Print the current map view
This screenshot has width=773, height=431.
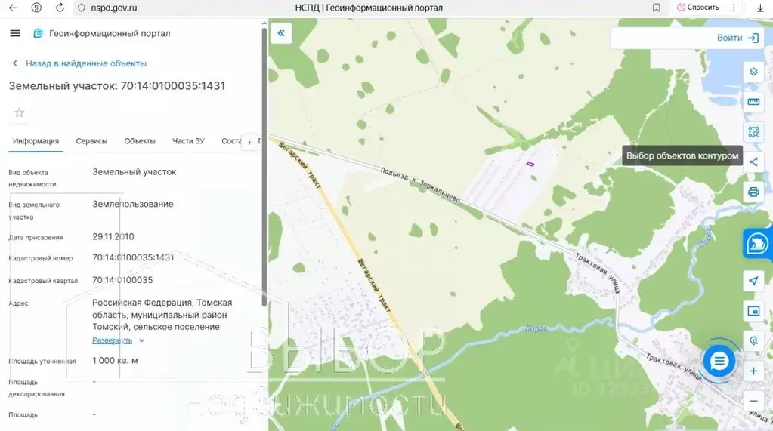click(x=753, y=191)
